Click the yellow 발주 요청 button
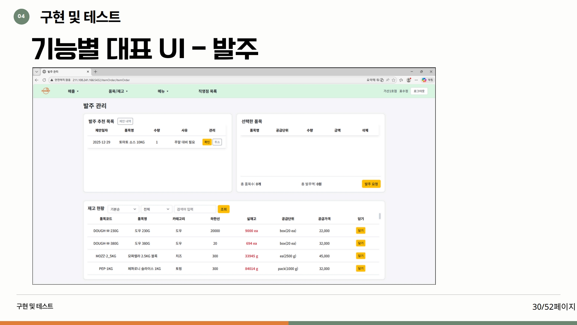577x325 pixels. click(371, 184)
